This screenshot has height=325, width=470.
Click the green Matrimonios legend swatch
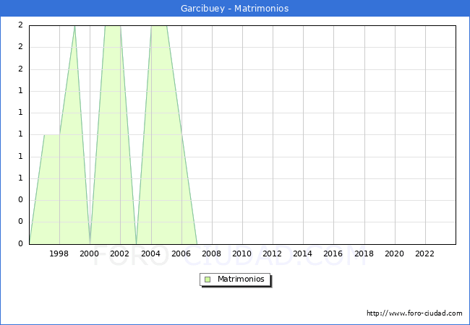click(208, 279)
